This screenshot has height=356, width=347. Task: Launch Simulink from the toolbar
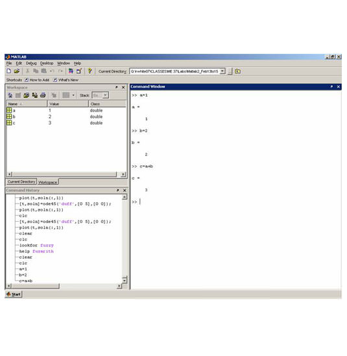tap(71, 71)
